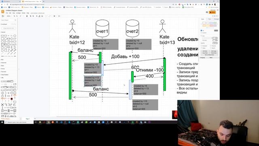259x146 pixels.
Task: Send selection to back using toolbar icon
Action: pos(33,16)
